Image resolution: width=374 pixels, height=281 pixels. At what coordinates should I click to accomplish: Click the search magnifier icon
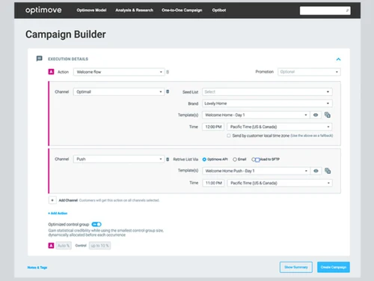(347, 10)
